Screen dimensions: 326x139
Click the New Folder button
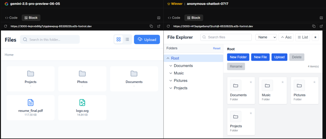pyautogui.click(x=238, y=57)
